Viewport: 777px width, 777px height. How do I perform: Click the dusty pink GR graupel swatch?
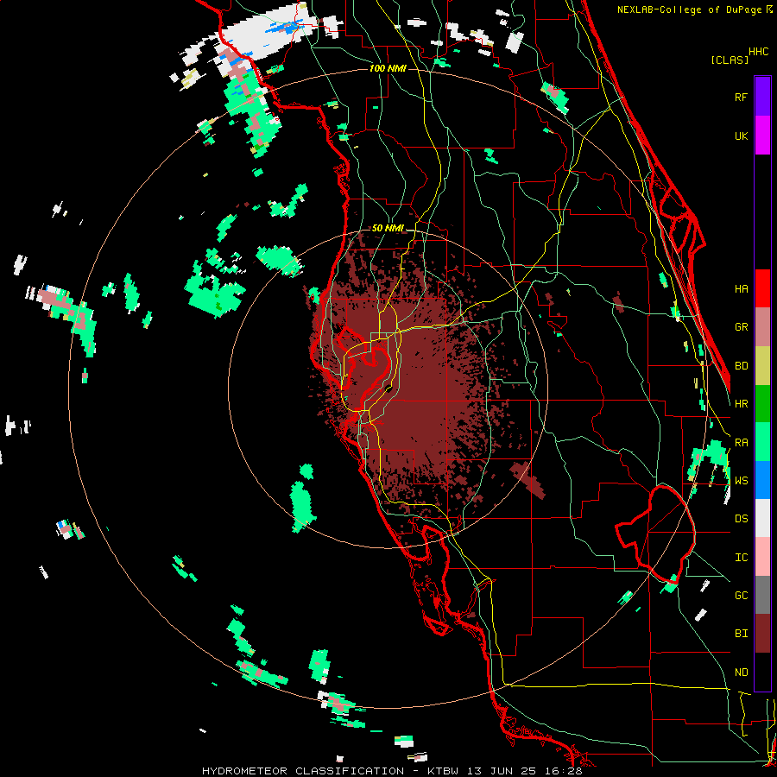[x=762, y=326]
